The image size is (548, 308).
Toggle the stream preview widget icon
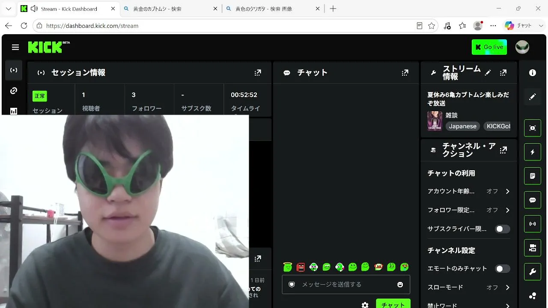pos(533,128)
